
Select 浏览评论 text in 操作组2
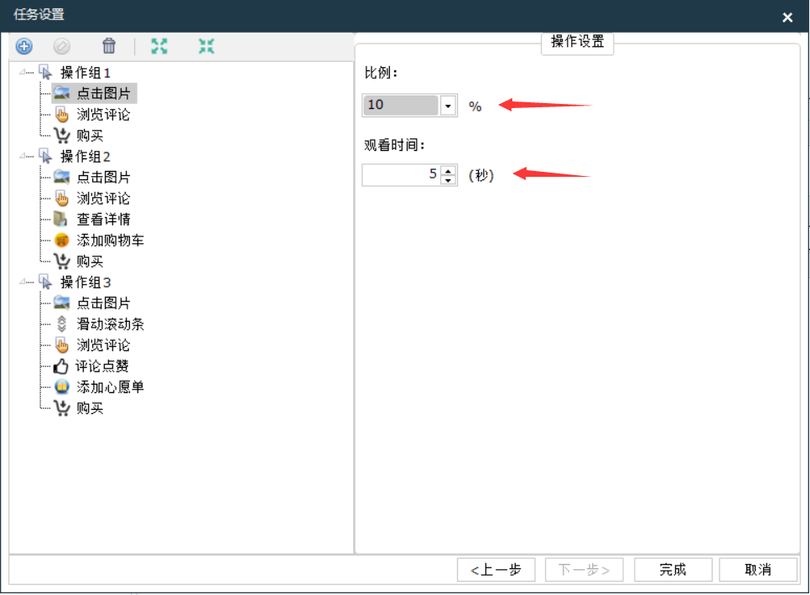coord(103,199)
